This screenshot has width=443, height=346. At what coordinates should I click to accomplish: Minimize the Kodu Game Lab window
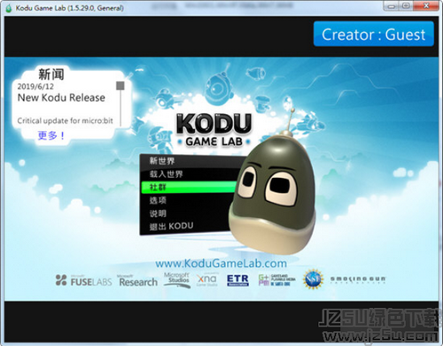pyautogui.click(x=391, y=6)
